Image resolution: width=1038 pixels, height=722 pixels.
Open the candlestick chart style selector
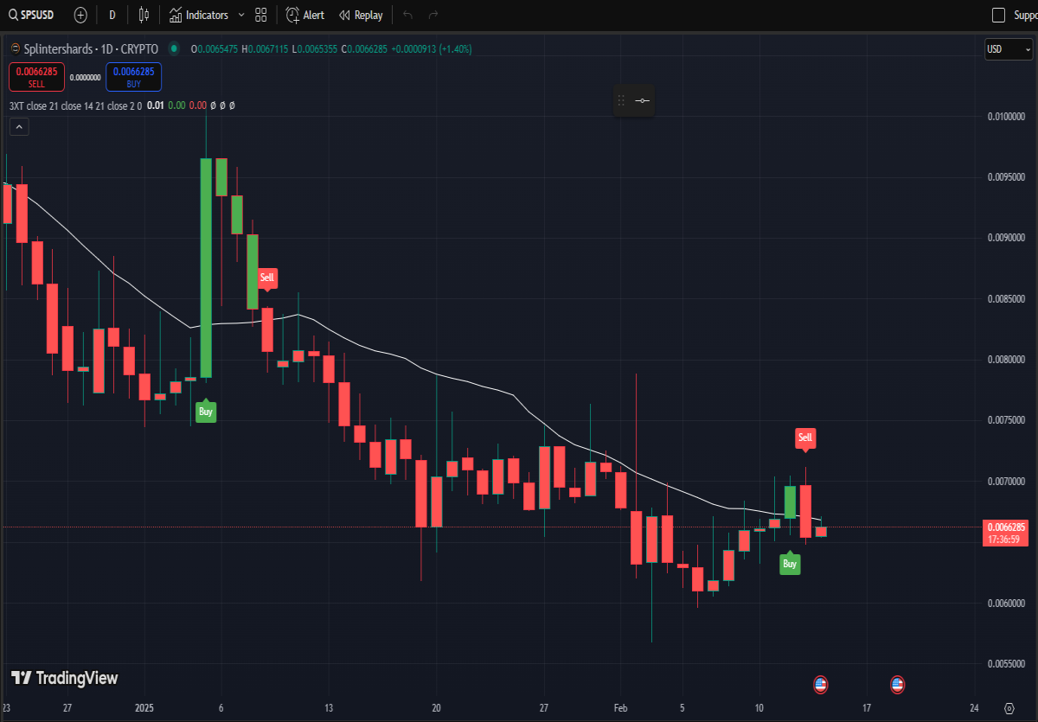144,15
